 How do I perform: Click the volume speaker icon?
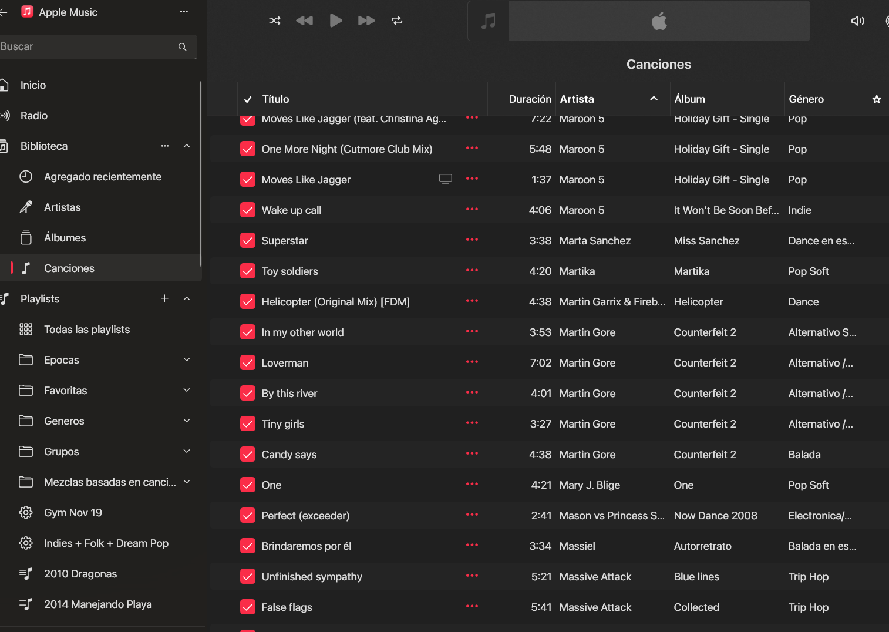[x=857, y=21]
